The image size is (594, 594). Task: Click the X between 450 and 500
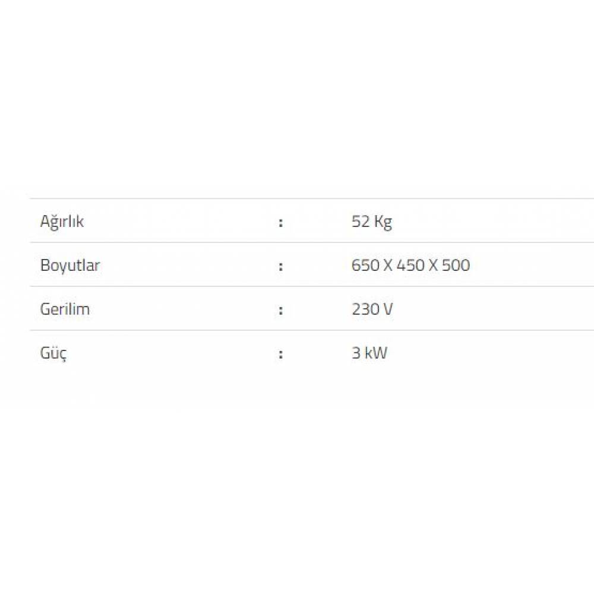434,265
